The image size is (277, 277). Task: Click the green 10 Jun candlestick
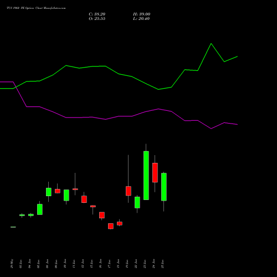pyautogui.click(x=66, y=195)
